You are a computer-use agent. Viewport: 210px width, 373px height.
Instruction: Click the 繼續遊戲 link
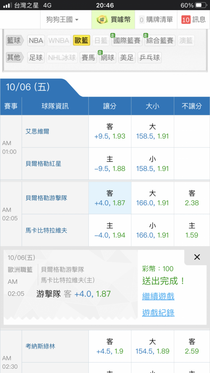(158, 297)
